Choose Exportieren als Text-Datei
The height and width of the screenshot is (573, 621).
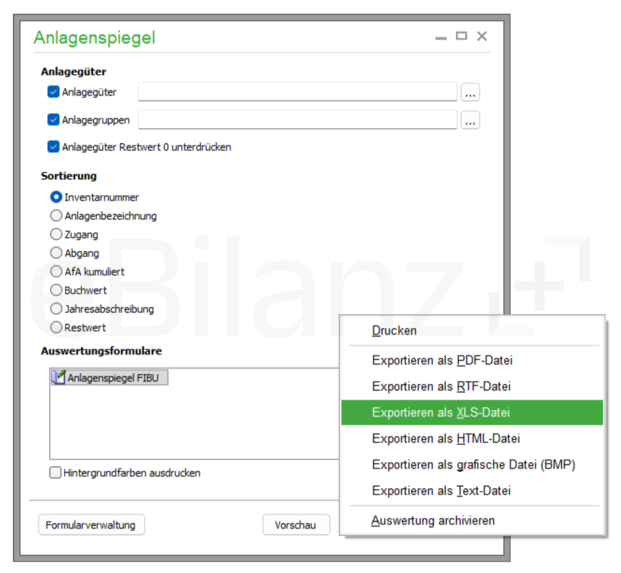(472, 490)
